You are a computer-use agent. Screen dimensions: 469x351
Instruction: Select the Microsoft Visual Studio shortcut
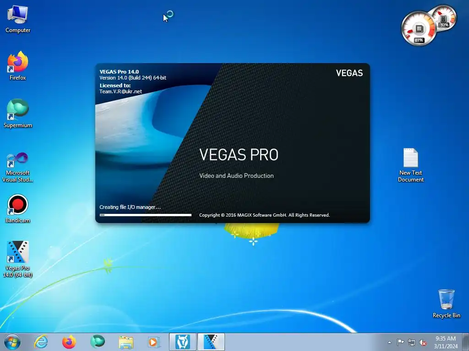click(x=18, y=167)
